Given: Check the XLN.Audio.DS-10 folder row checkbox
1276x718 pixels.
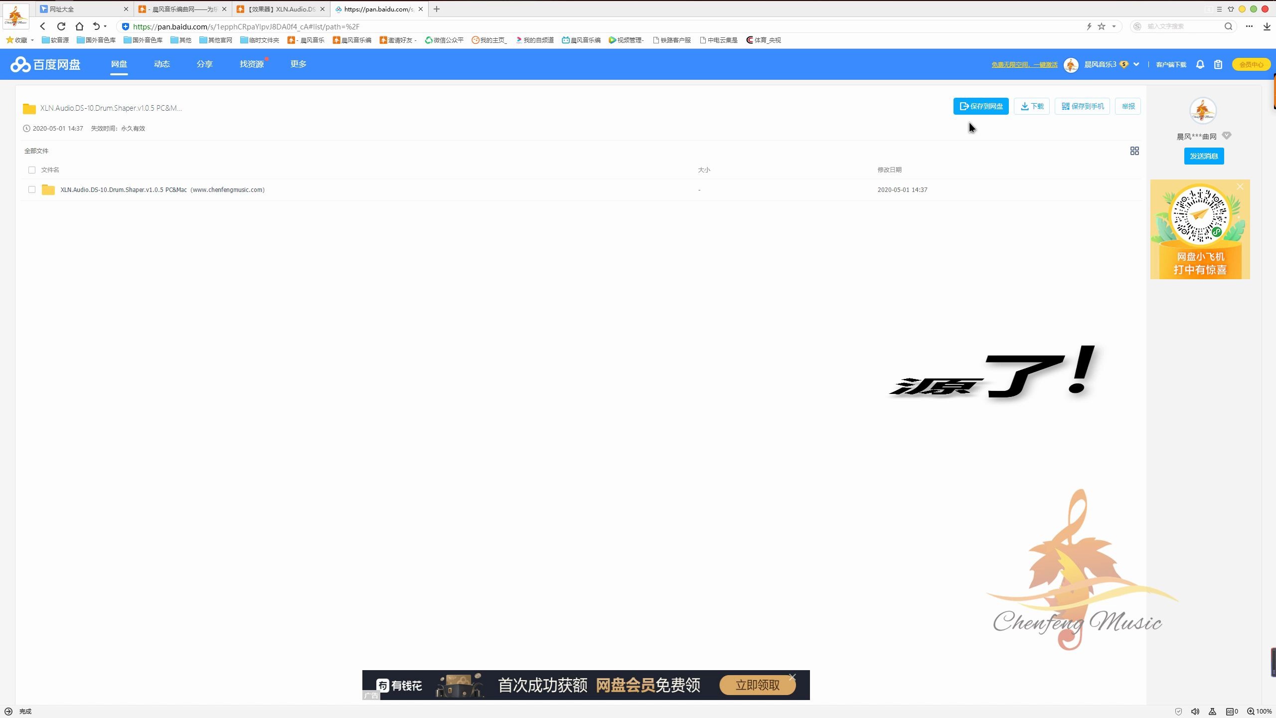Looking at the screenshot, I should [32, 189].
